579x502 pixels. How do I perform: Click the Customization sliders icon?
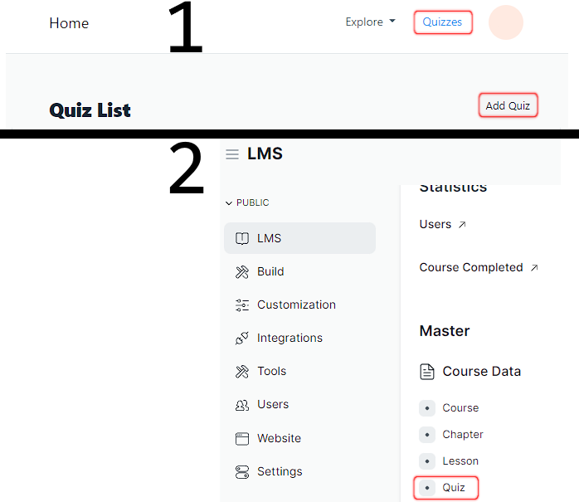pos(242,305)
